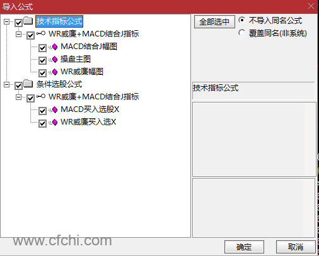
Task: Click the 条件选股公式 folder icon
Action: coord(28,84)
